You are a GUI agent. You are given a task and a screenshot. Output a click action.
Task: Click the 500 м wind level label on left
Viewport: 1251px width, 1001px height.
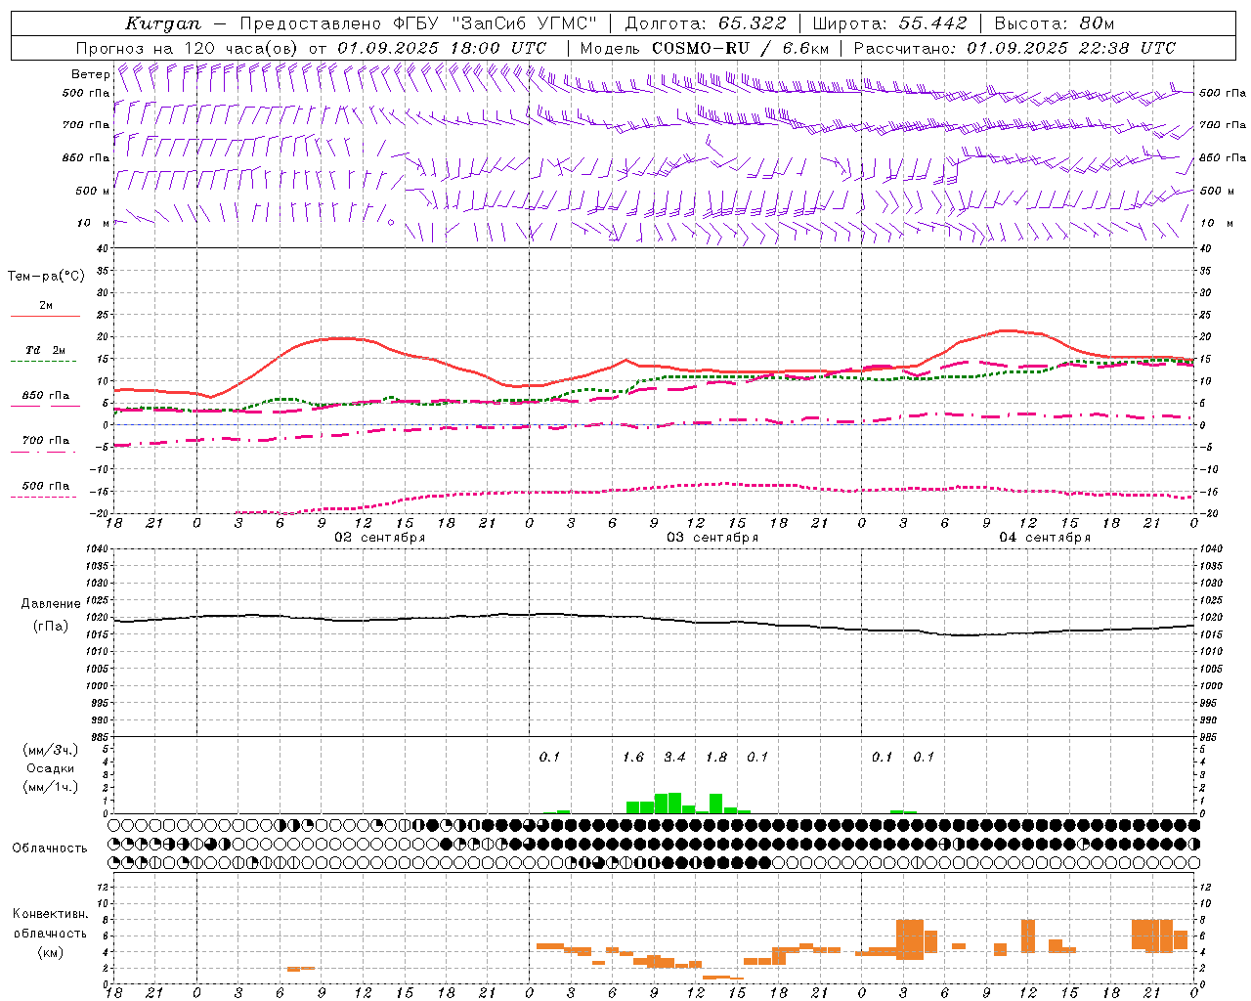(93, 191)
